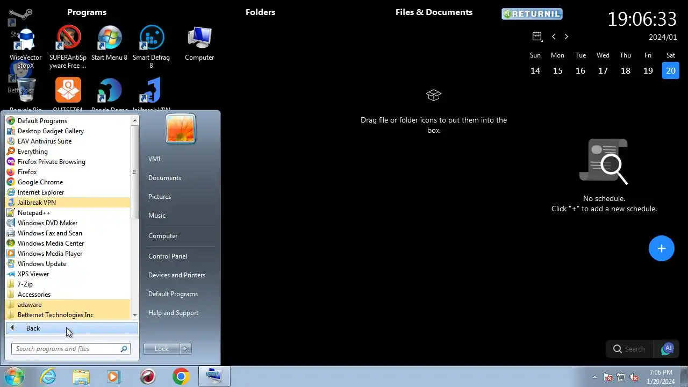Open Music from Start menu right pane
This screenshot has width=688, height=387.
click(157, 216)
